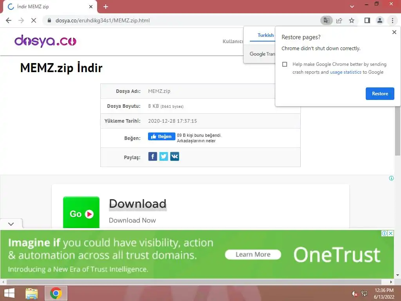Open File Explorer from taskbar
401x301 pixels.
31,293
